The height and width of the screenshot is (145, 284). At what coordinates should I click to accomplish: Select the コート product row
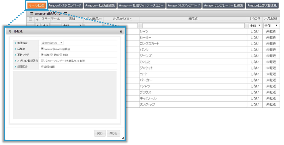[x=194, y=74]
